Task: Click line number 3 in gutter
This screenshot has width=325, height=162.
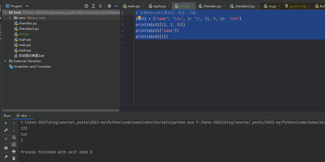Action: tap(123, 25)
